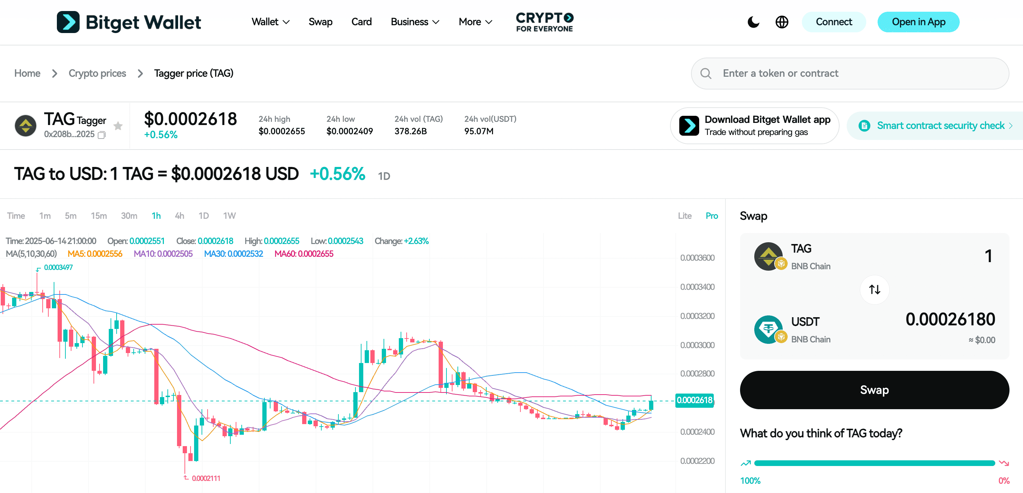This screenshot has height=493, width=1023.
Task: Click the 0.0003497 chart high label
Action: point(58,267)
